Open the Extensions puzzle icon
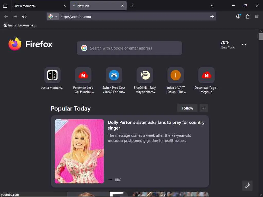 tap(248, 16)
